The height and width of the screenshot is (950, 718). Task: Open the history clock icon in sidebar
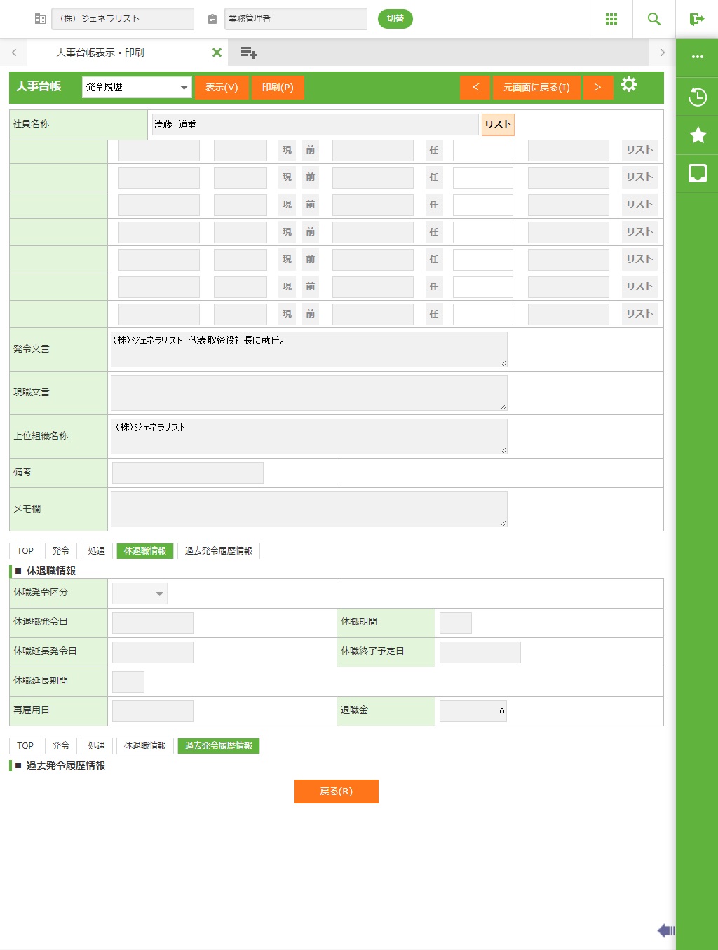click(x=697, y=97)
